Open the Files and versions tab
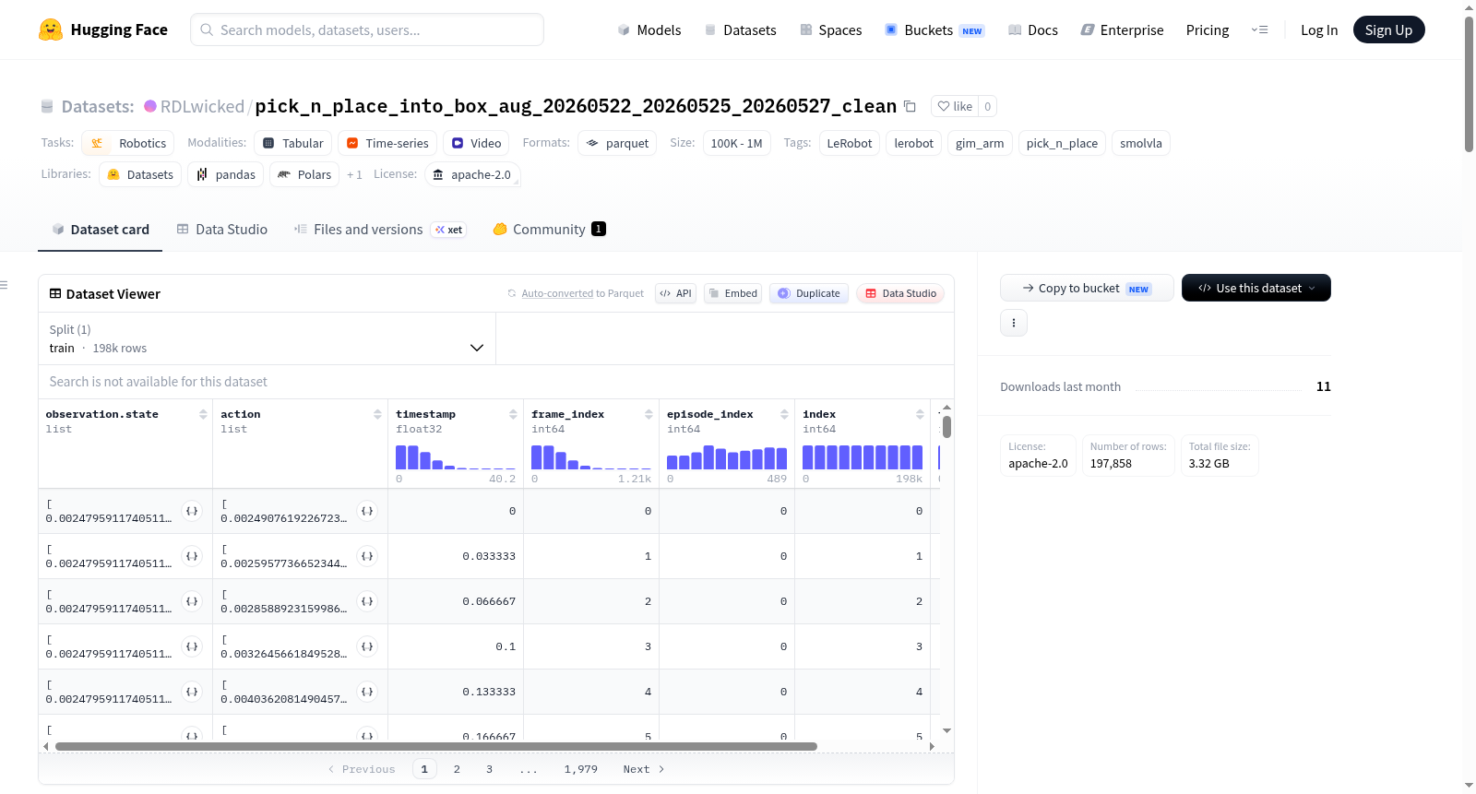 click(380, 230)
